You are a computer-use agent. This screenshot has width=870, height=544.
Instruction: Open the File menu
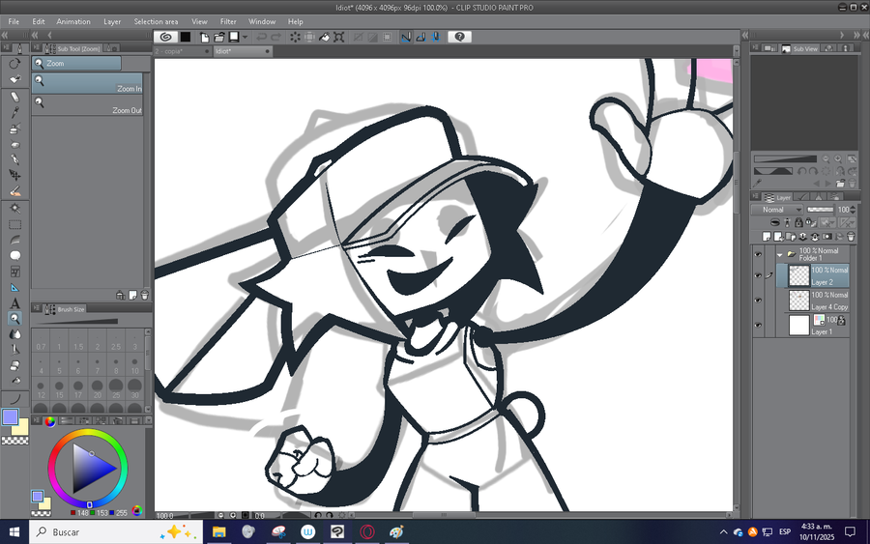click(x=14, y=21)
